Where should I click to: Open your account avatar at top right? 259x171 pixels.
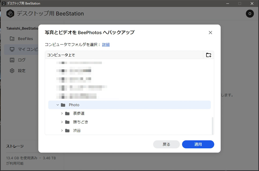(250, 13)
